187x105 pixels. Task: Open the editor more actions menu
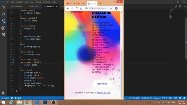tap(185, 6)
